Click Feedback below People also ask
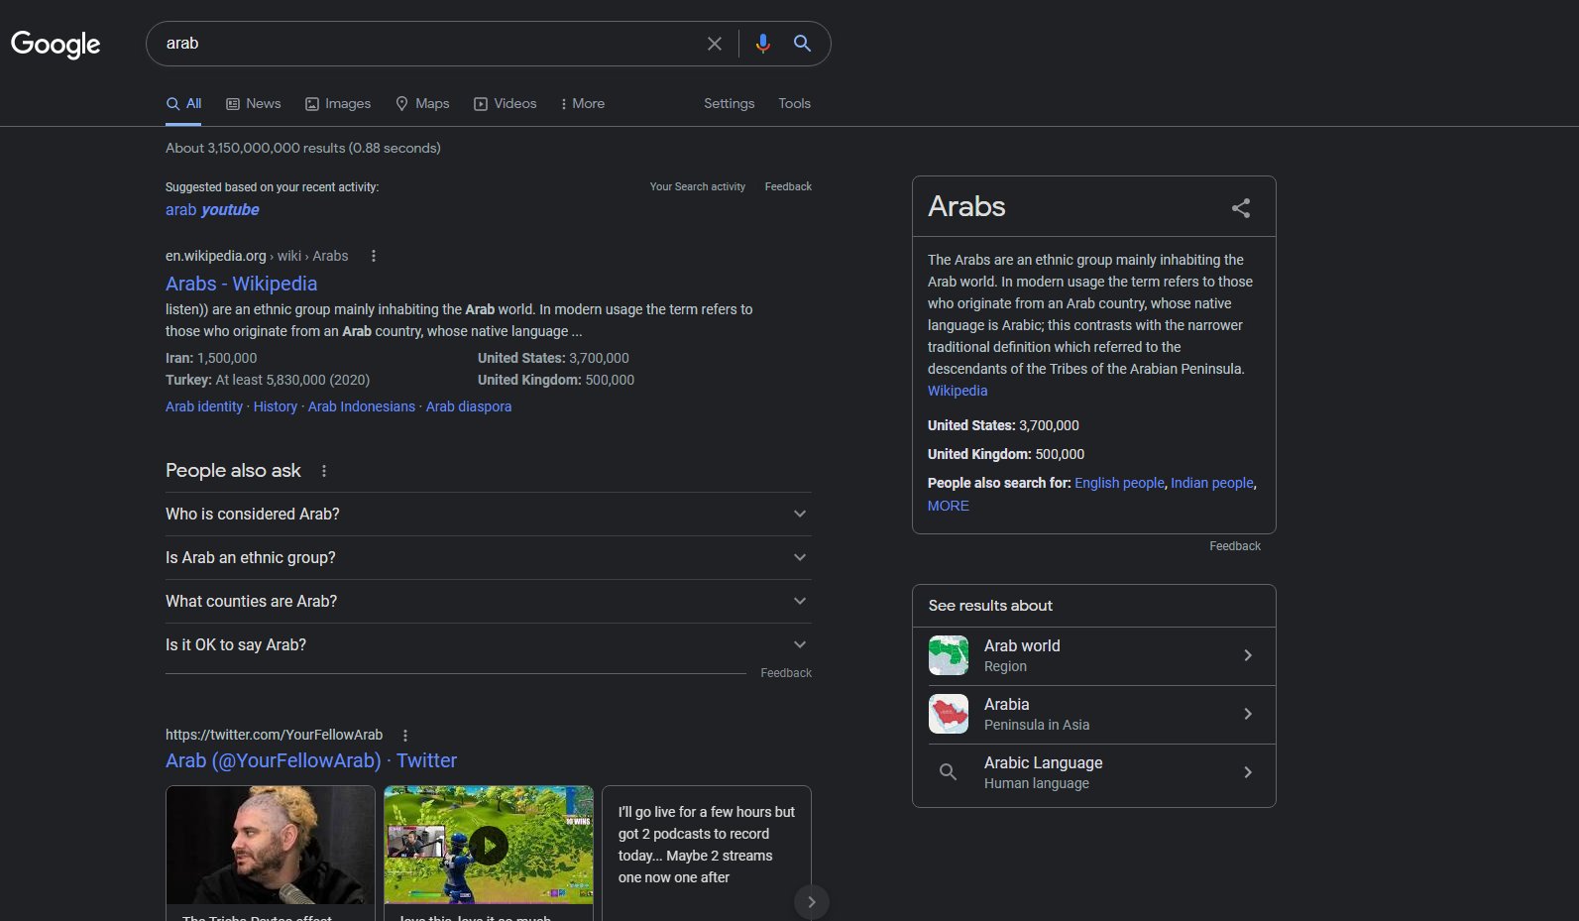Viewport: 1579px width, 921px height. tap(786, 673)
